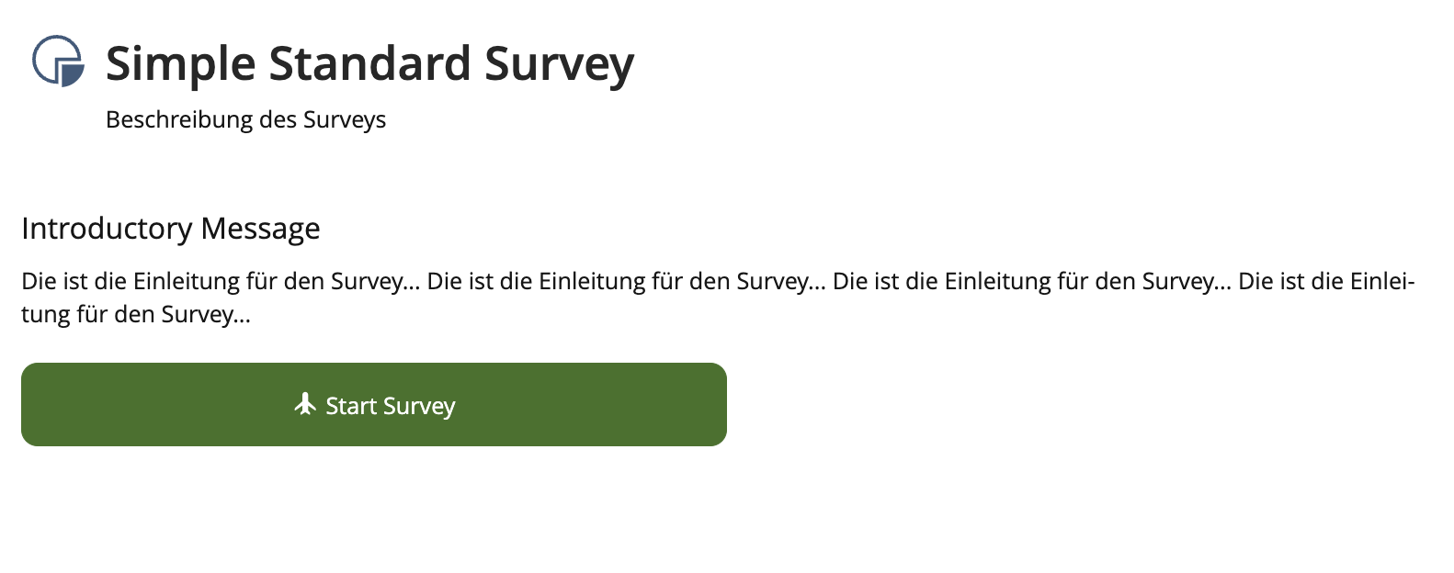The width and height of the screenshot is (1454, 573).
Task: Click the word "Survey" on the green button
Action: 419,406
